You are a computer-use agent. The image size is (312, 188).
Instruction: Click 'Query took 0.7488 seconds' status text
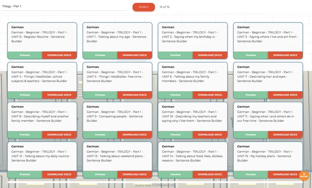155,185
